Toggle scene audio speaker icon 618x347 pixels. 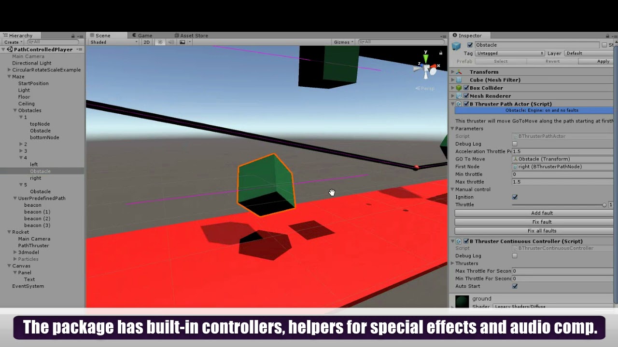[x=171, y=42]
